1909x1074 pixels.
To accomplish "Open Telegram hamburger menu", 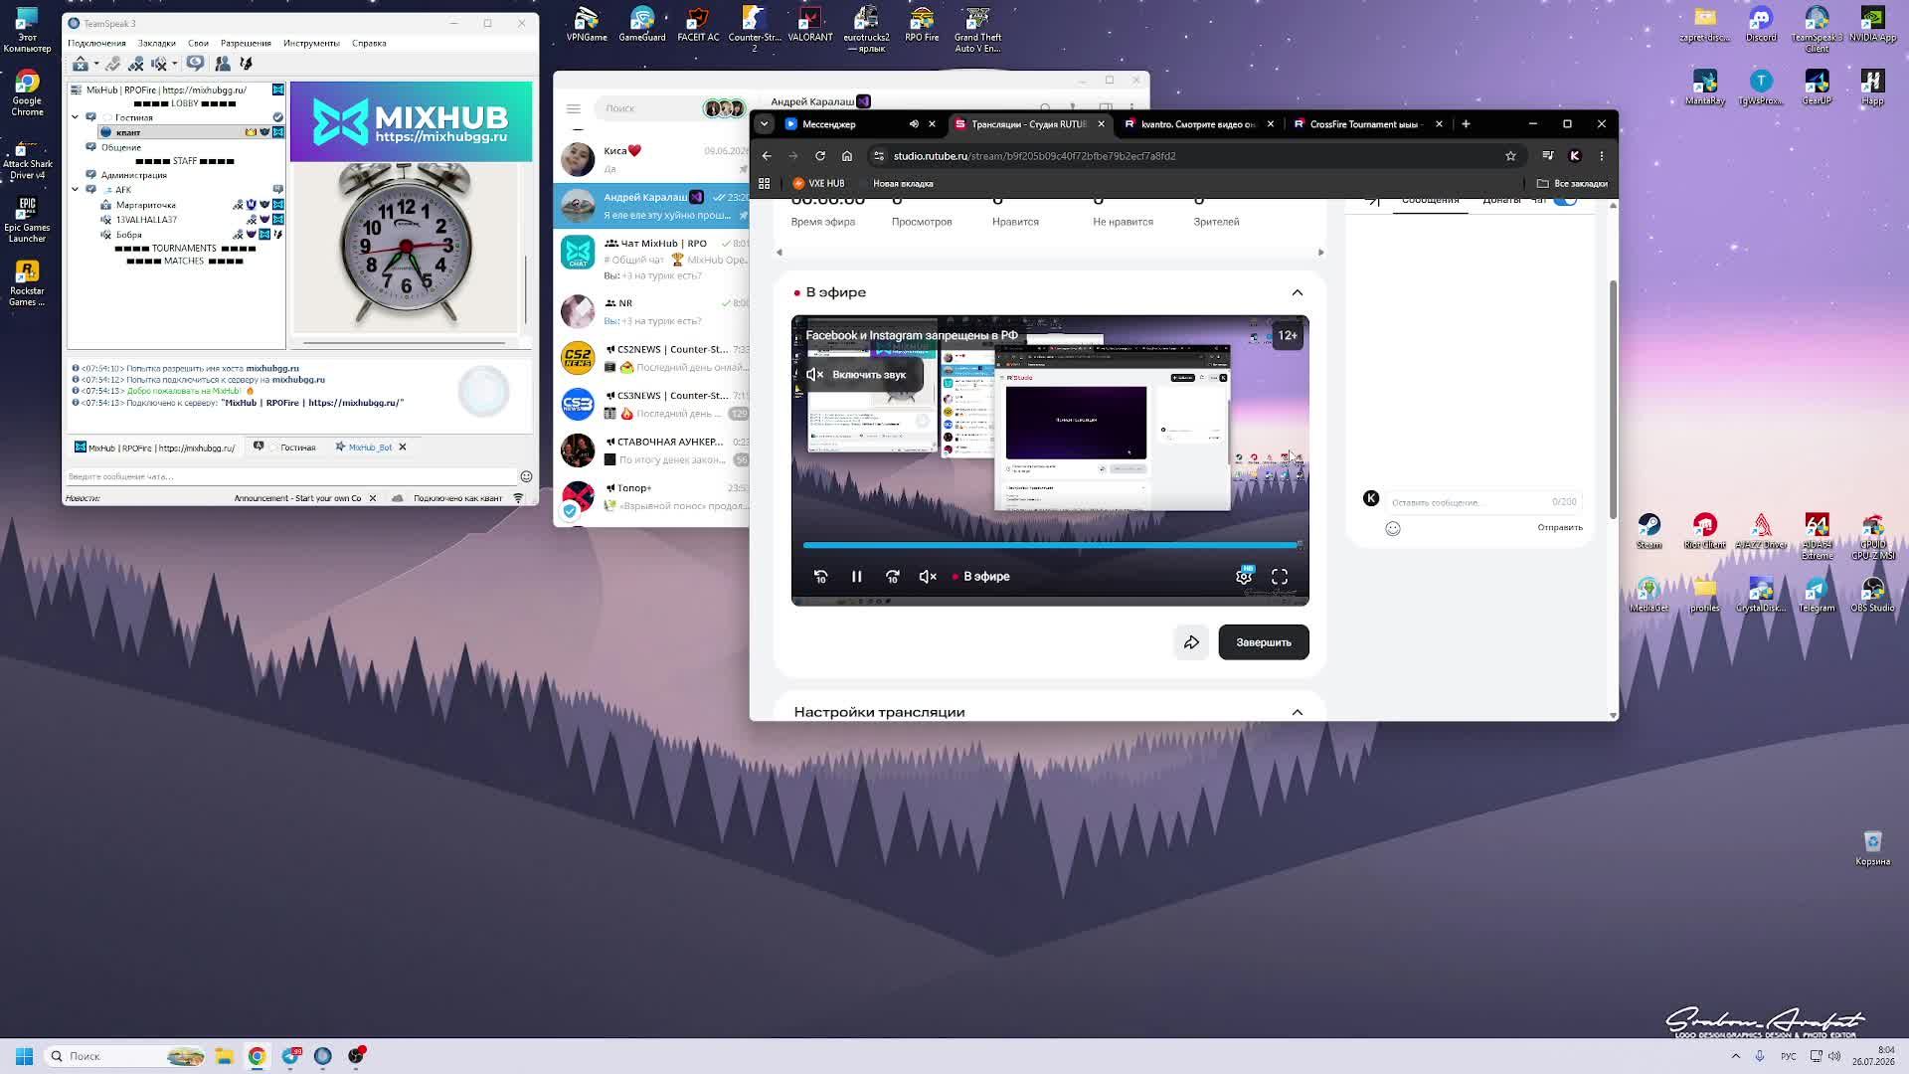I will point(574,108).
